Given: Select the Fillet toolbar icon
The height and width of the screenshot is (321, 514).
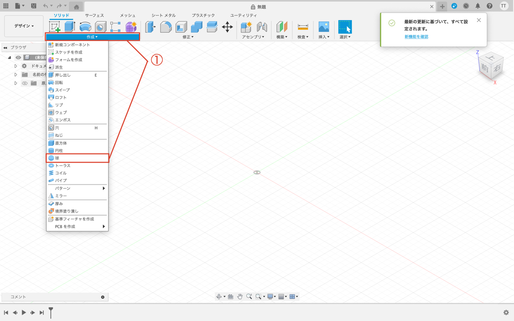Looking at the screenshot, I should (x=166, y=27).
